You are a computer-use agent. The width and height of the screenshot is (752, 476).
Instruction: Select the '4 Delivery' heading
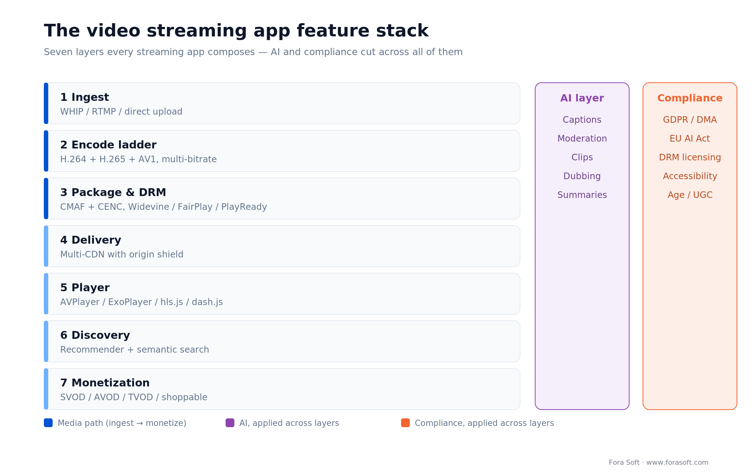91,240
